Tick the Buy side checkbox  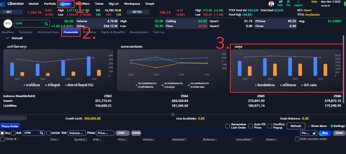coord(2,133)
